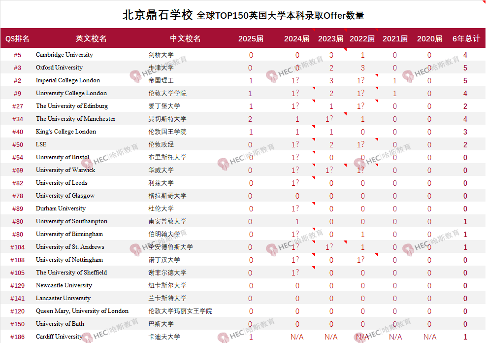Screen dimensions: 486x343
Task: Select the 牛津大学 Chinese name cell
Action: (161, 68)
